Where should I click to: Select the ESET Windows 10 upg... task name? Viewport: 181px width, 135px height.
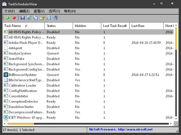(27, 118)
